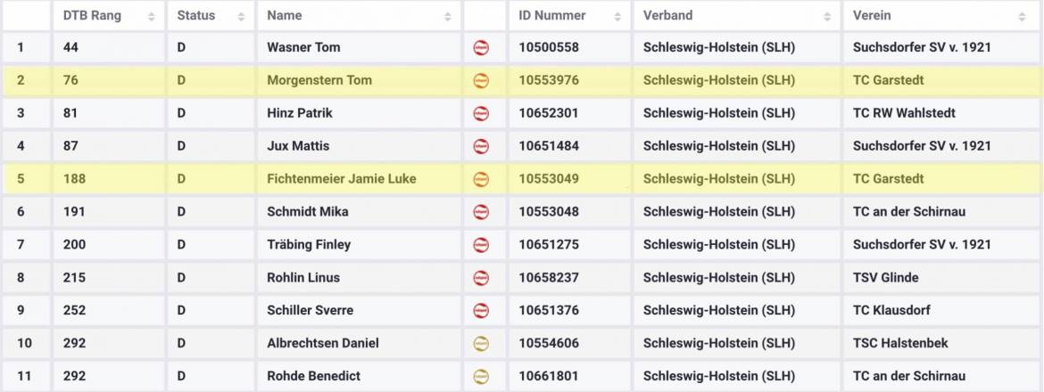This screenshot has height=392, width=1044.
Task: Click the gold badge icon next to Rohde Benedict
Action: (x=481, y=377)
